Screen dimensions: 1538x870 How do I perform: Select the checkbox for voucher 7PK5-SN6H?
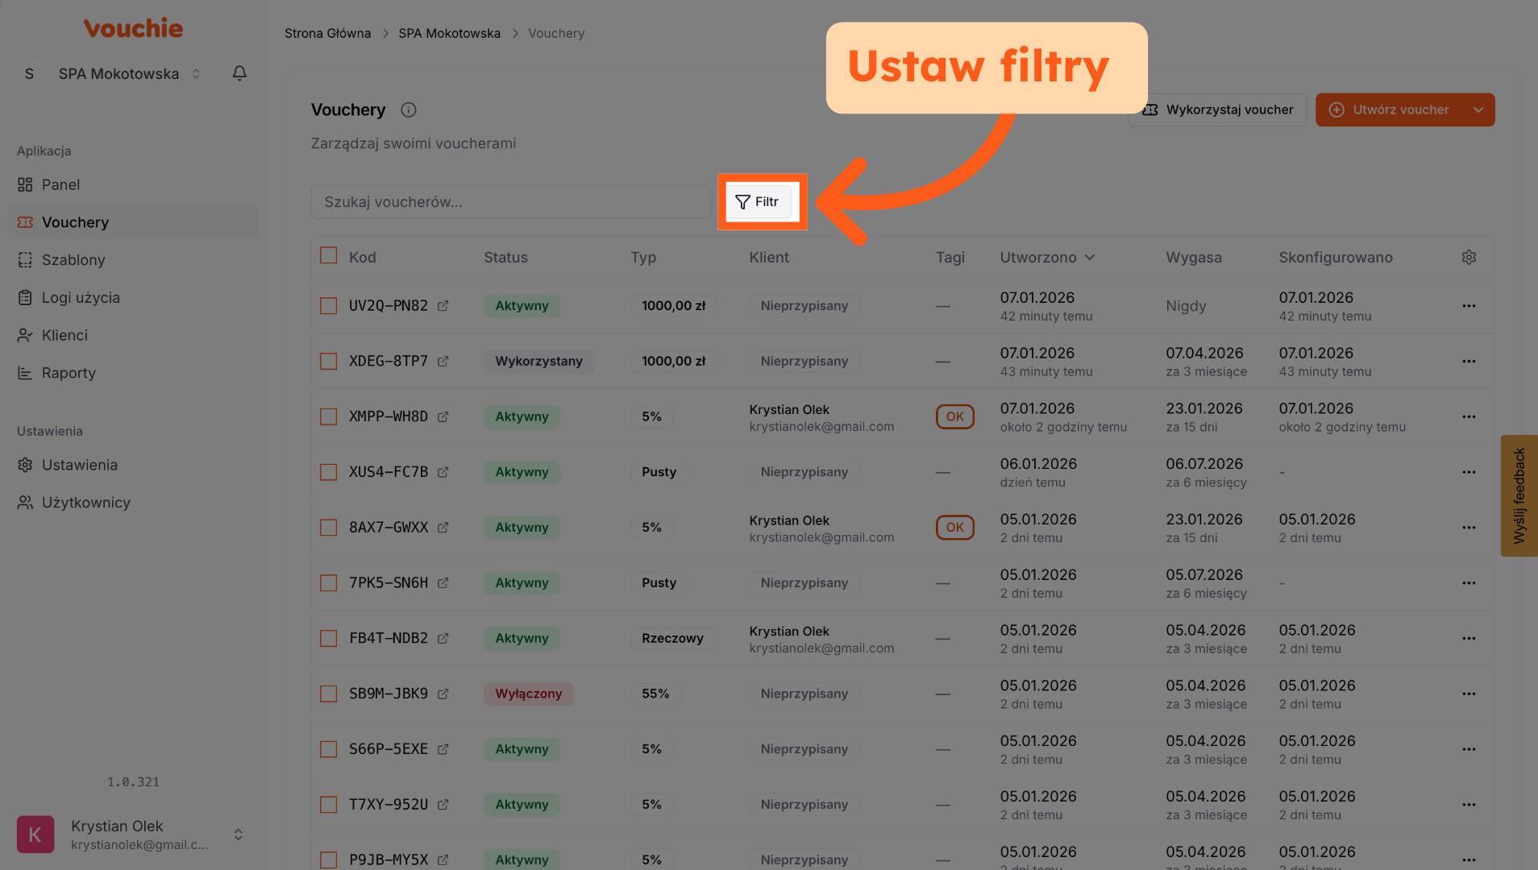coord(328,583)
